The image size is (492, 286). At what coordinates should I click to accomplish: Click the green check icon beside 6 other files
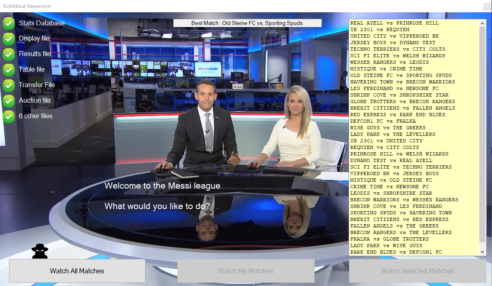(x=9, y=116)
